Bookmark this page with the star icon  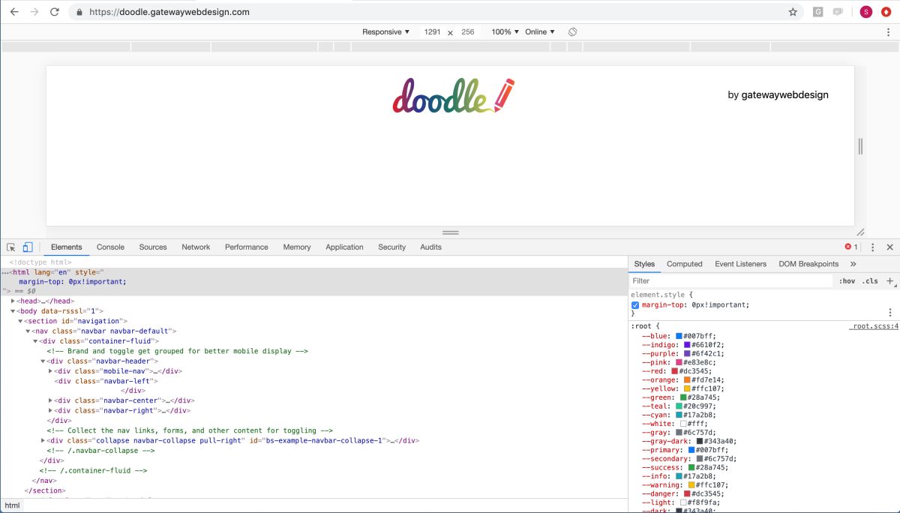tap(793, 12)
